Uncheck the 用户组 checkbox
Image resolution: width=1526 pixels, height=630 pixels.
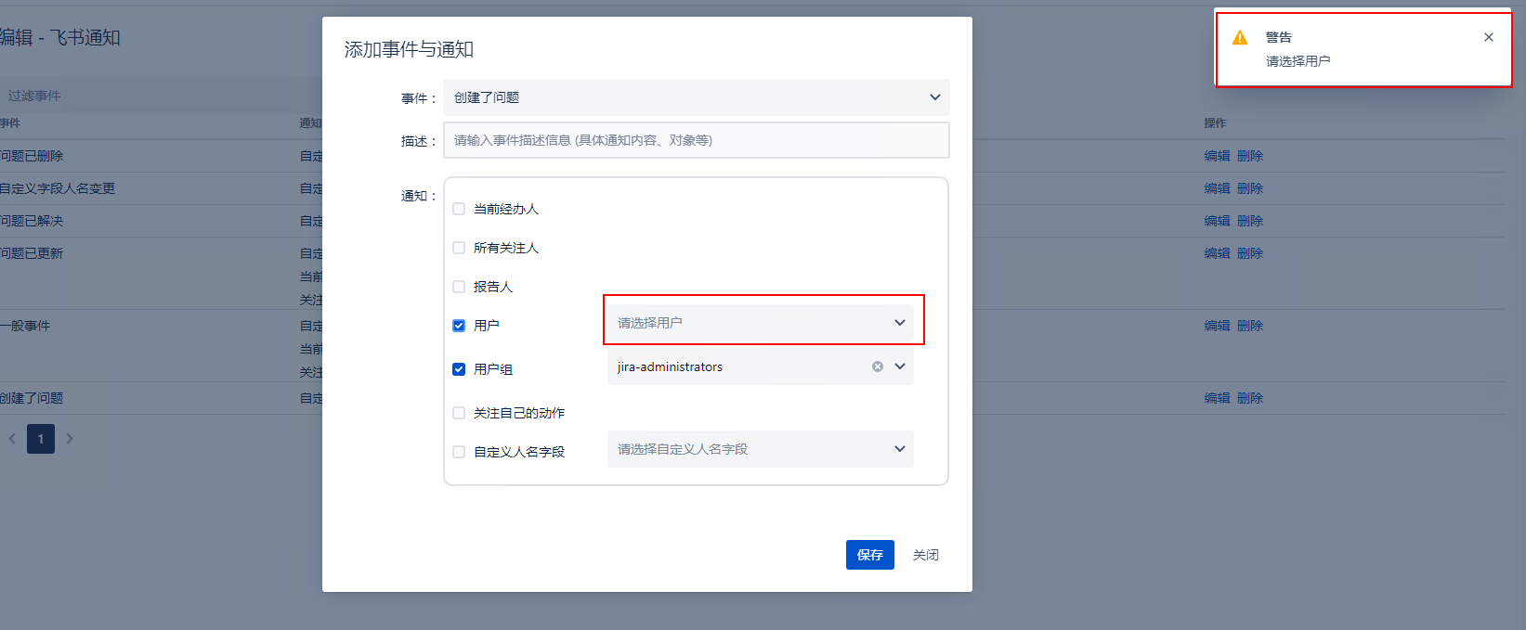pos(459,369)
